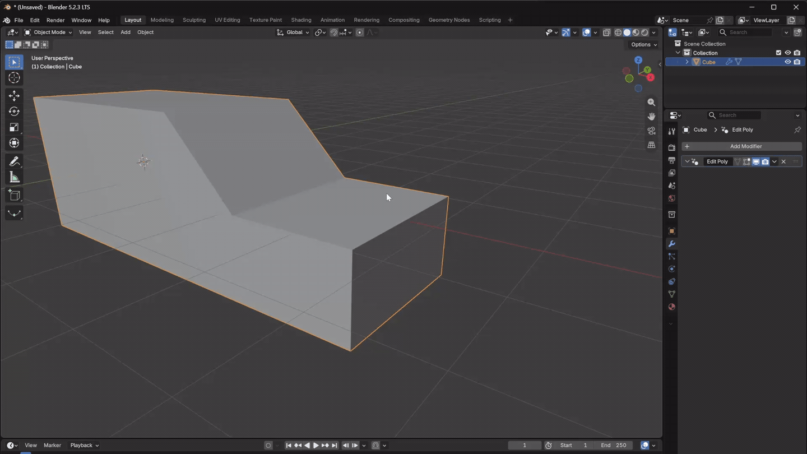This screenshot has height=454, width=807.
Task: Collapse the Edit Poly modifier panel
Action: [x=688, y=161]
